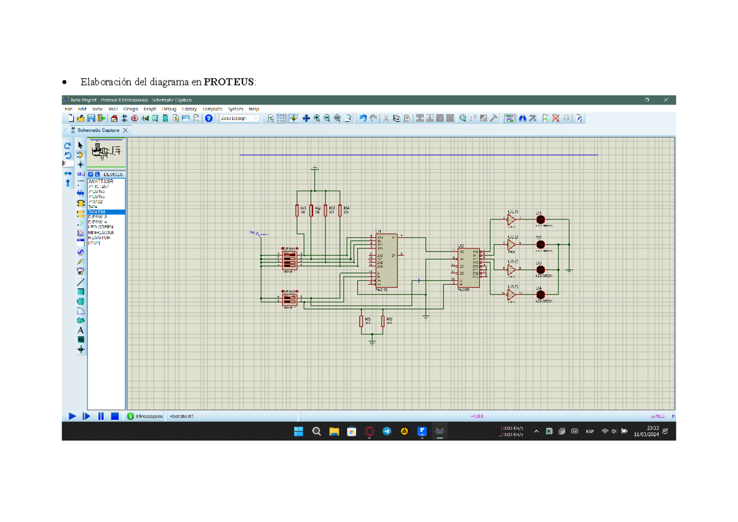Open the Debug menu
The height and width of the screenshot is (522, 738).
169,109
